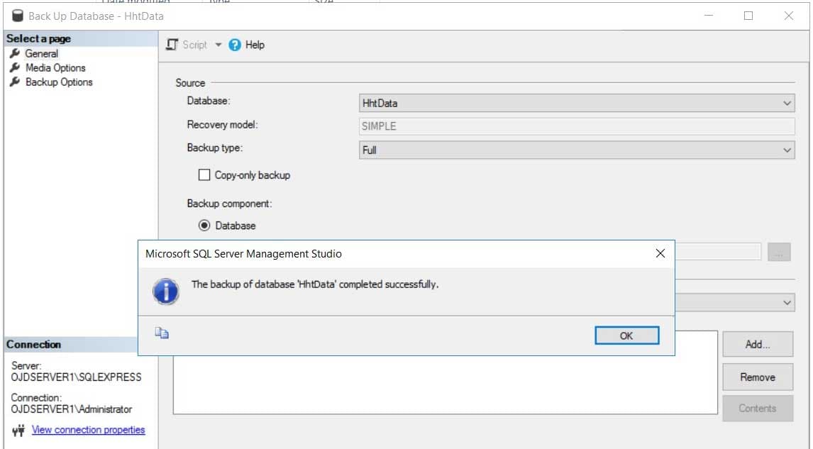Select the Database backup component radio button
Image resolution: width=813 pixels, height=449 pixels.
pyautogui.click(x=204, y=226)
